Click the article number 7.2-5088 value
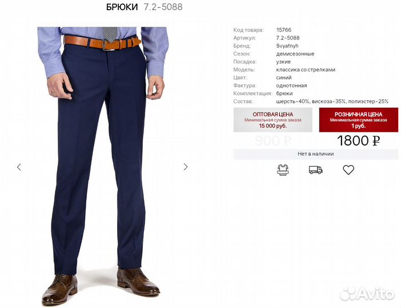 point(288,38)
